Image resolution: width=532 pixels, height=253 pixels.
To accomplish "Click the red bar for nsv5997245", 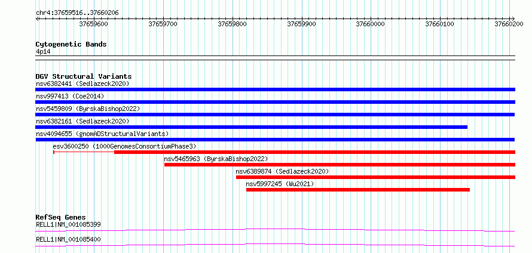I will coord(358,190).
